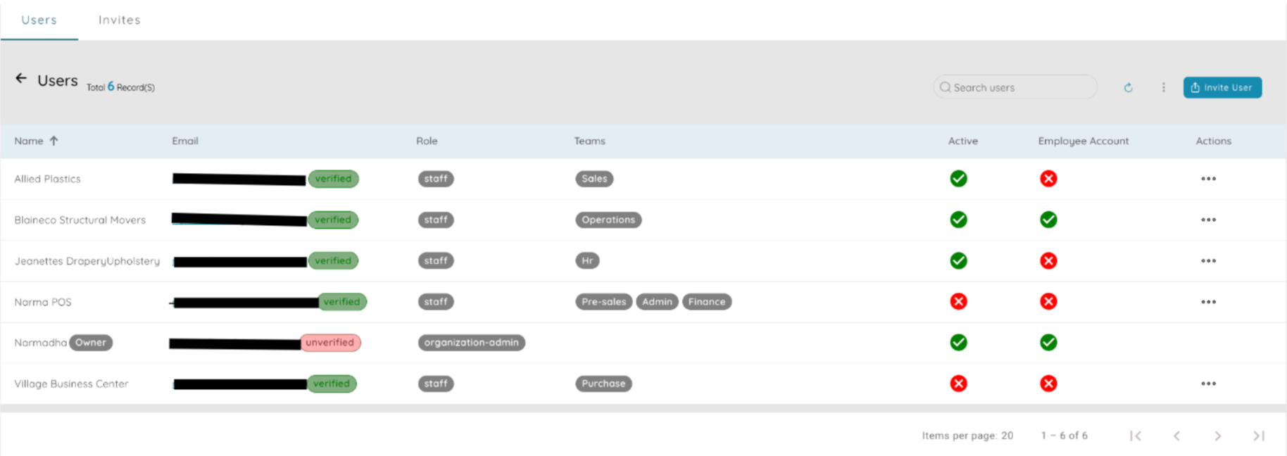Open actions menu for Allied Plastics

1208,179
